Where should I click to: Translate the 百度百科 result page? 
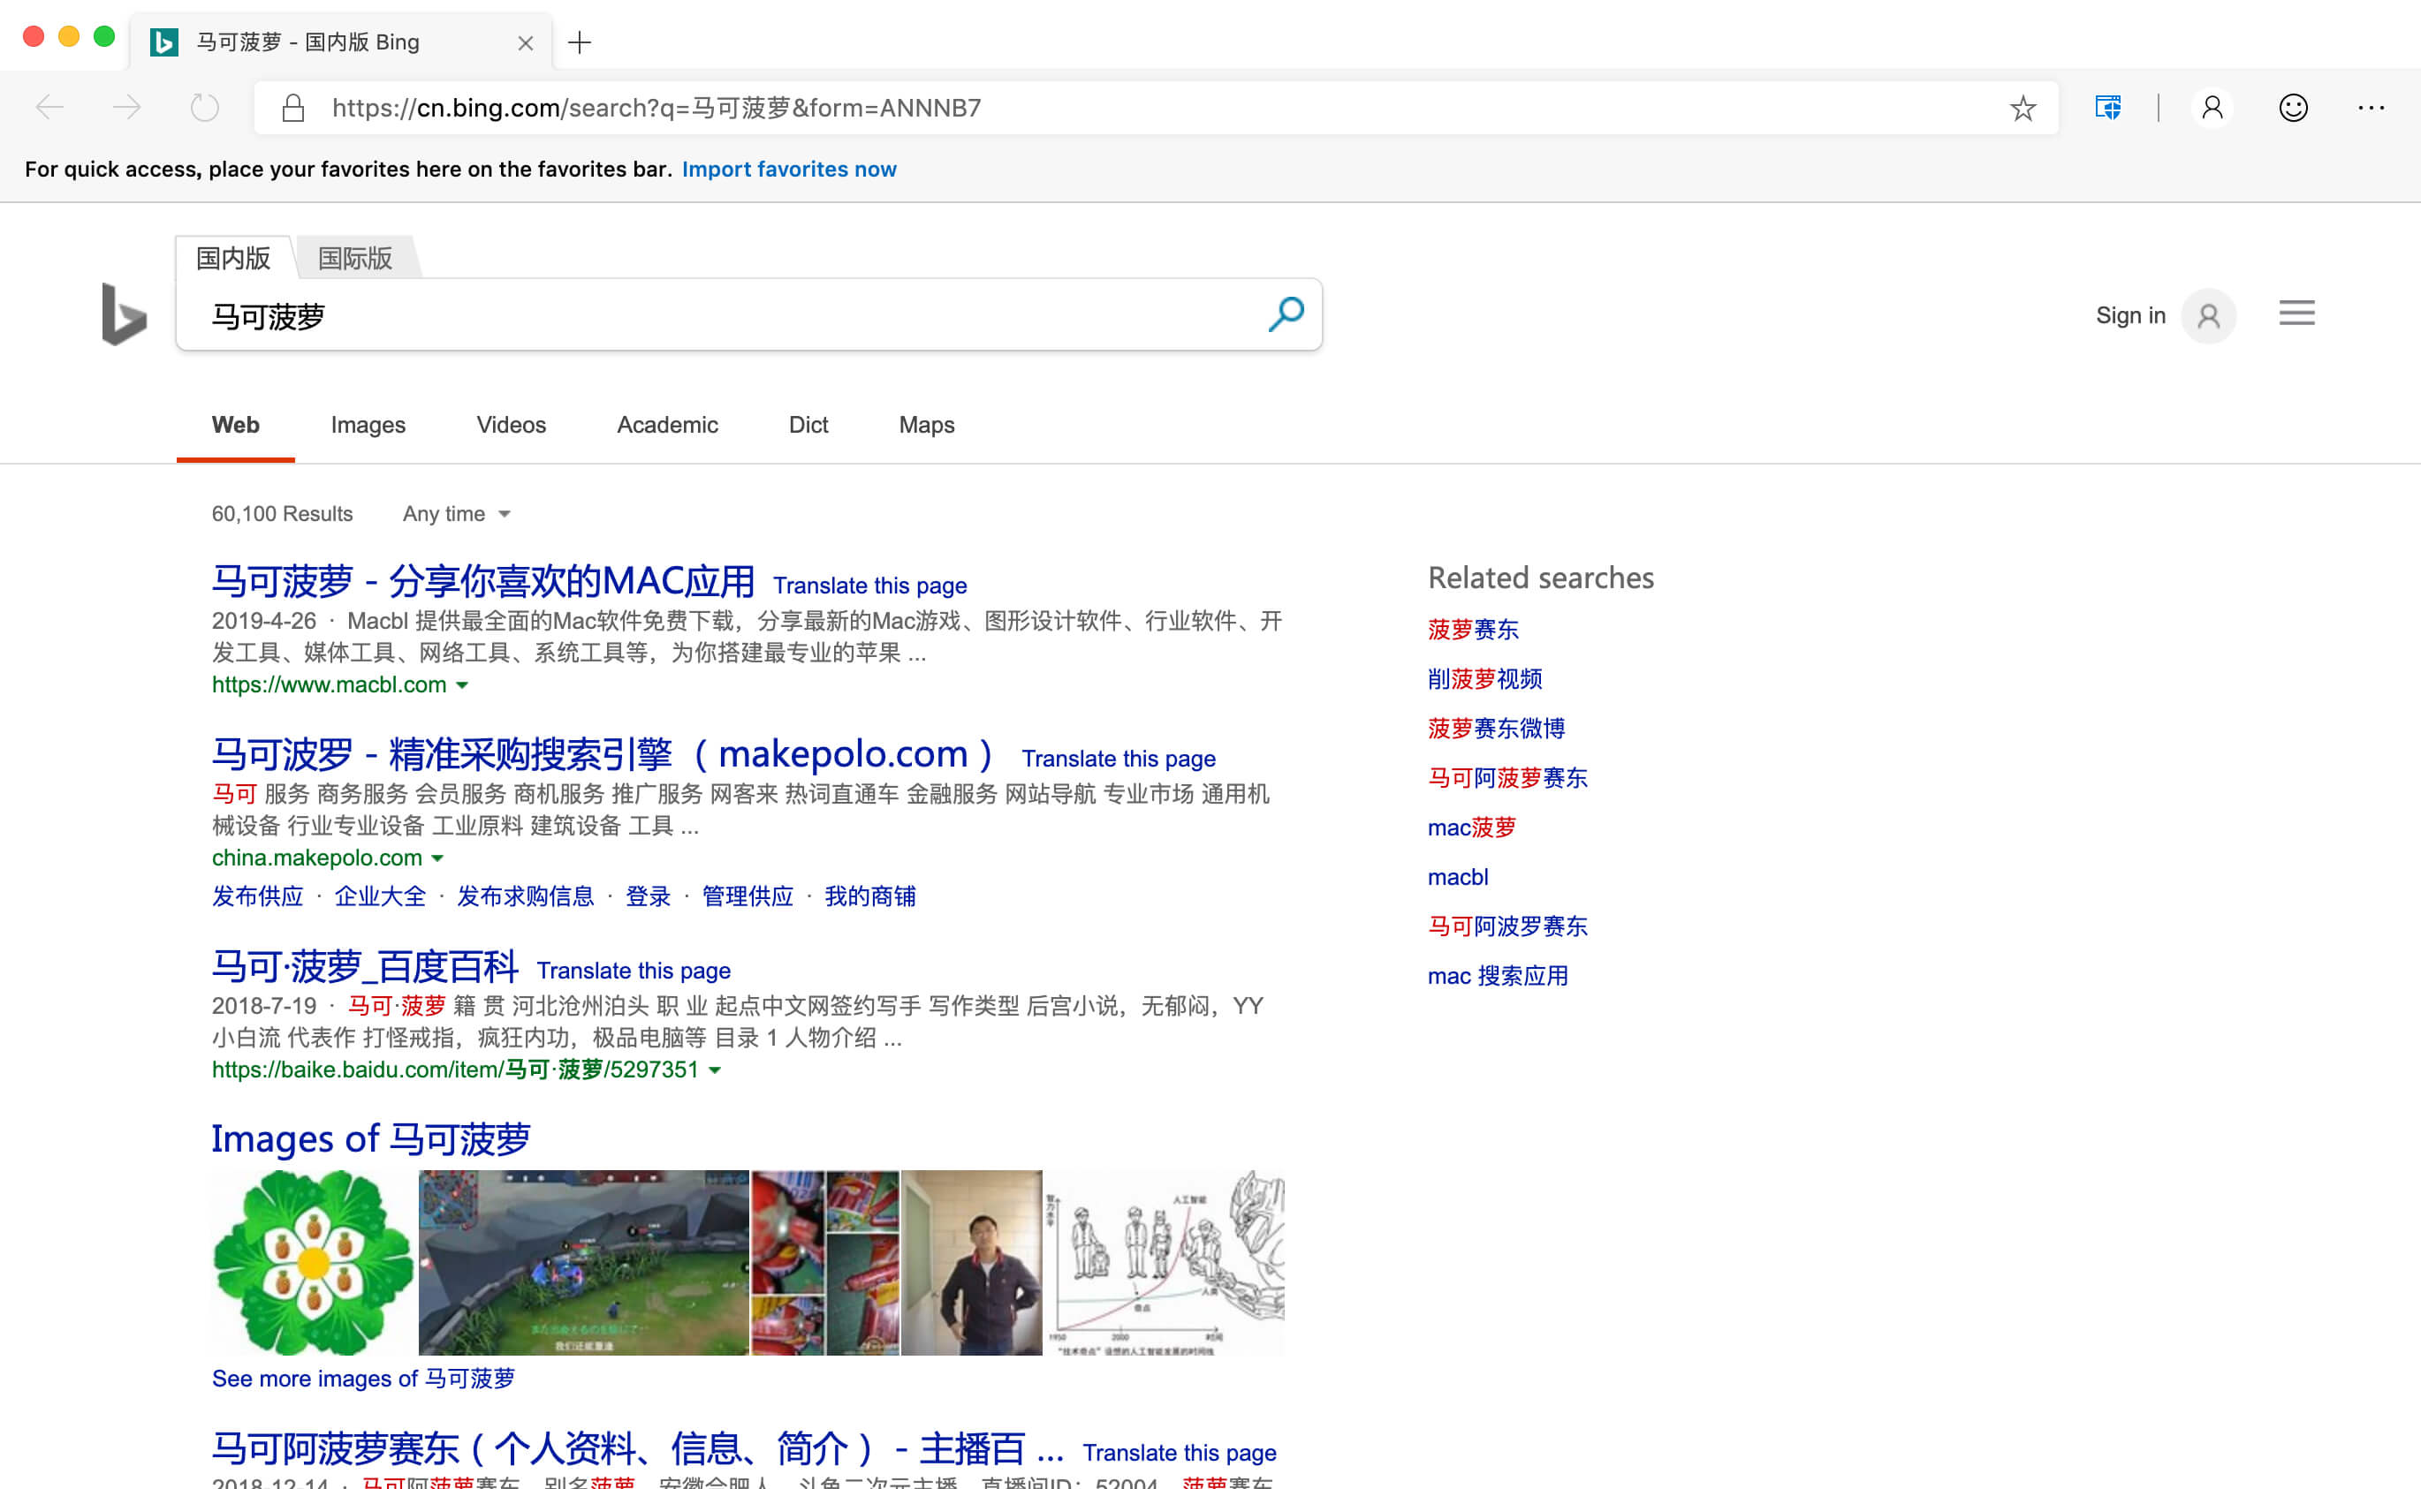[634, 970]
